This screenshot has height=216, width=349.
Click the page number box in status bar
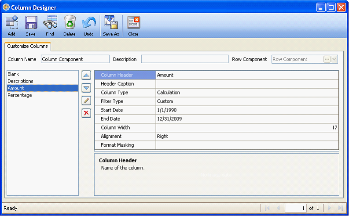coord(296,208)
